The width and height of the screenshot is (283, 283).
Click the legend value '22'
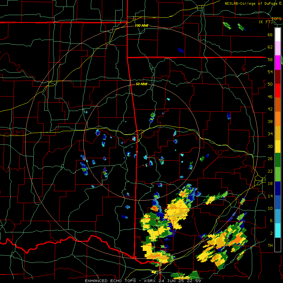[270, 171]
